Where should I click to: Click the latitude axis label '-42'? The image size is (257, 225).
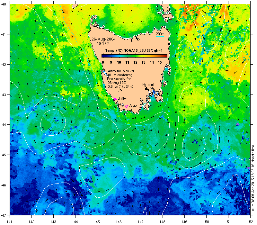point(3,65)
